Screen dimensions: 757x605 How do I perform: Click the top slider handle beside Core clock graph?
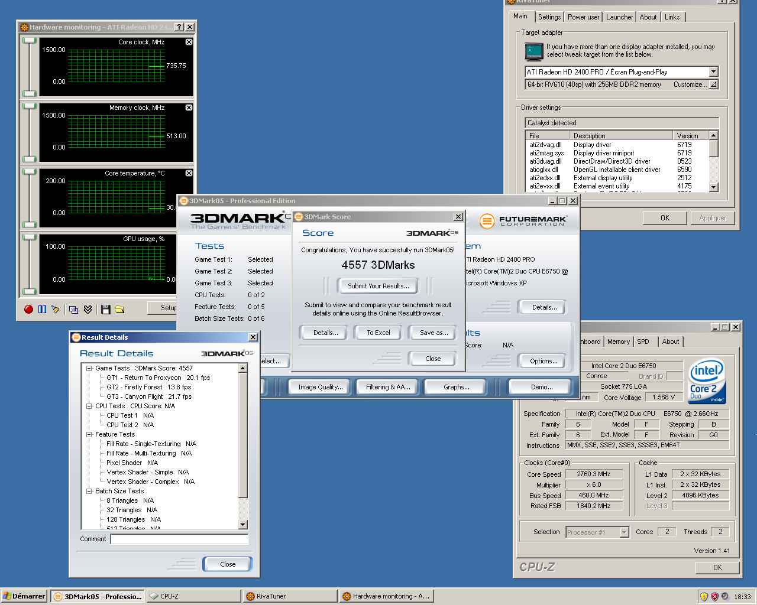29,40
